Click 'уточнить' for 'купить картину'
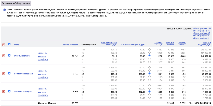 pos(42,56)
